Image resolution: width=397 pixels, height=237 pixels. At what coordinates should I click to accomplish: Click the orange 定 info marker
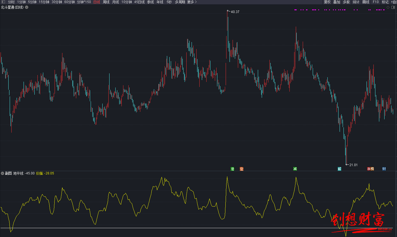click(x=241, y=169)
